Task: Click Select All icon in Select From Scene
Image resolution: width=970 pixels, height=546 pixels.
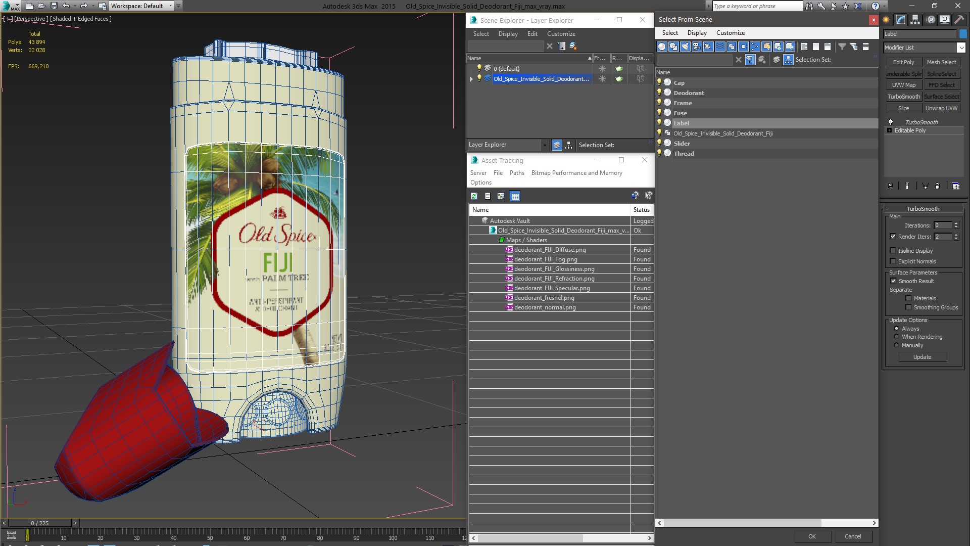Action: click(x=804, y=47)
